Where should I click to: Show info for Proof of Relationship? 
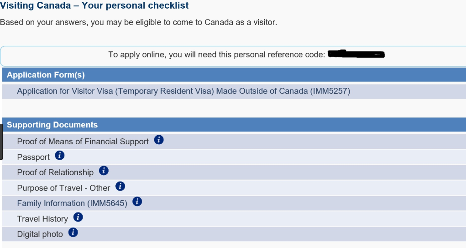104,171
